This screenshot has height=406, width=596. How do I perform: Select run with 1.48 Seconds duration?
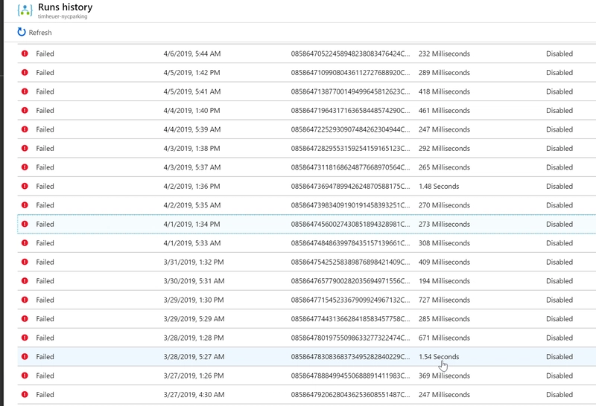pyautogui.click(x=439, y=187)
